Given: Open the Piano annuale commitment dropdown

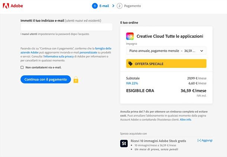Looking at the screenshot, I should coord(166,51).
